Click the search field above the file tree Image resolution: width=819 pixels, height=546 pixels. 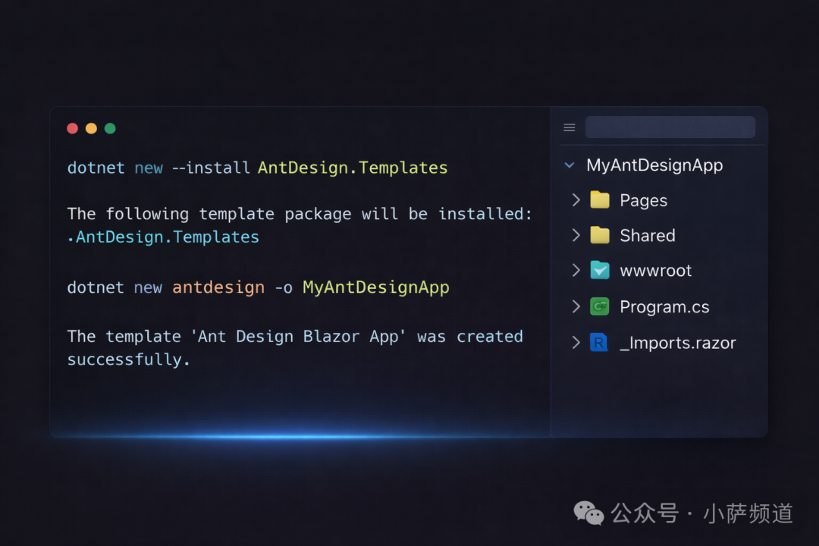tap(670, 127)
